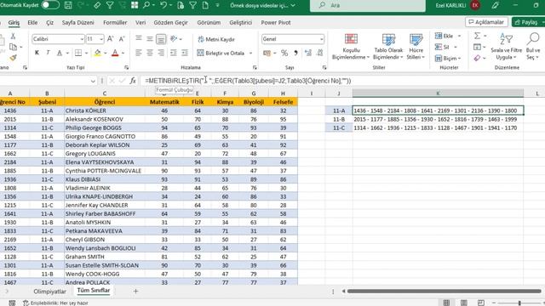This screenshot has width=545, height=306.
Task: Select the Olimpiyatlar sheet tab
Action: 49,292
